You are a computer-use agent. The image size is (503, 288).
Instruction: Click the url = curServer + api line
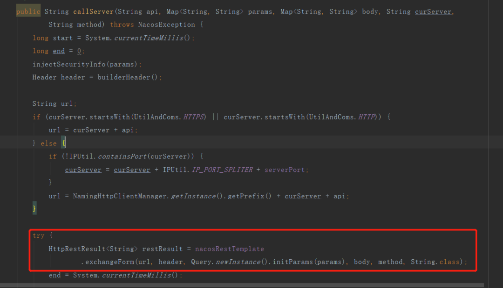(93, 130)
